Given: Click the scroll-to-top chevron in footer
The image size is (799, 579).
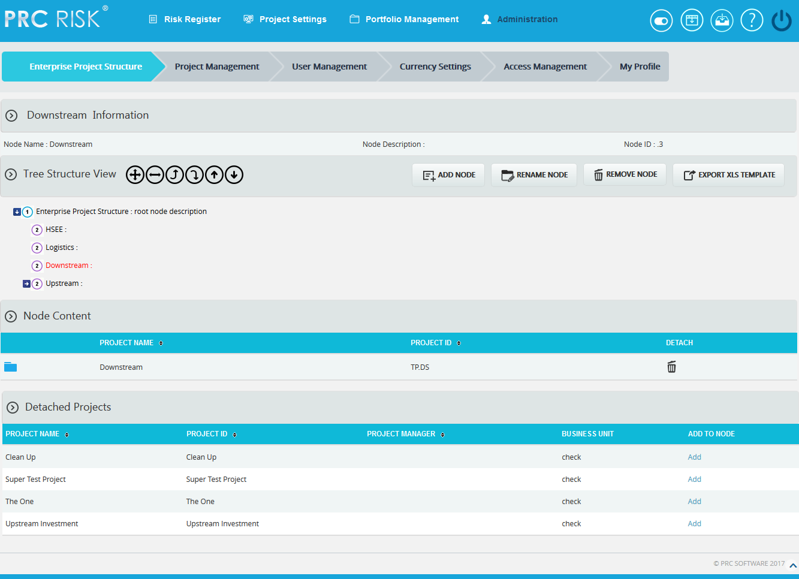Looking at the screenshot, I should pyautogui.click(x=793, y=565).
